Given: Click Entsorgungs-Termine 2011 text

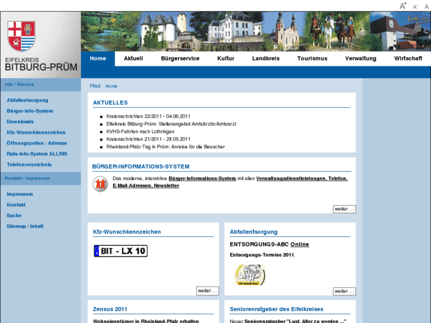Looking at the screenshot, I should [x=261, y=255].
